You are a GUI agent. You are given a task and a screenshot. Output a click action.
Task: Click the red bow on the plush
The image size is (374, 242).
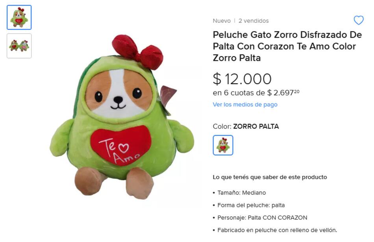(x=138, y=52)
